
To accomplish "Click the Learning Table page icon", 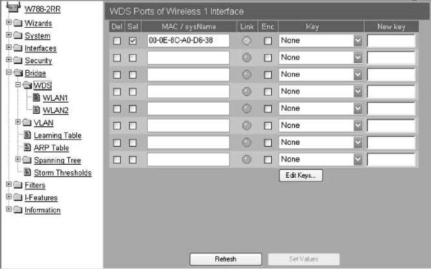I will point(28,135).
